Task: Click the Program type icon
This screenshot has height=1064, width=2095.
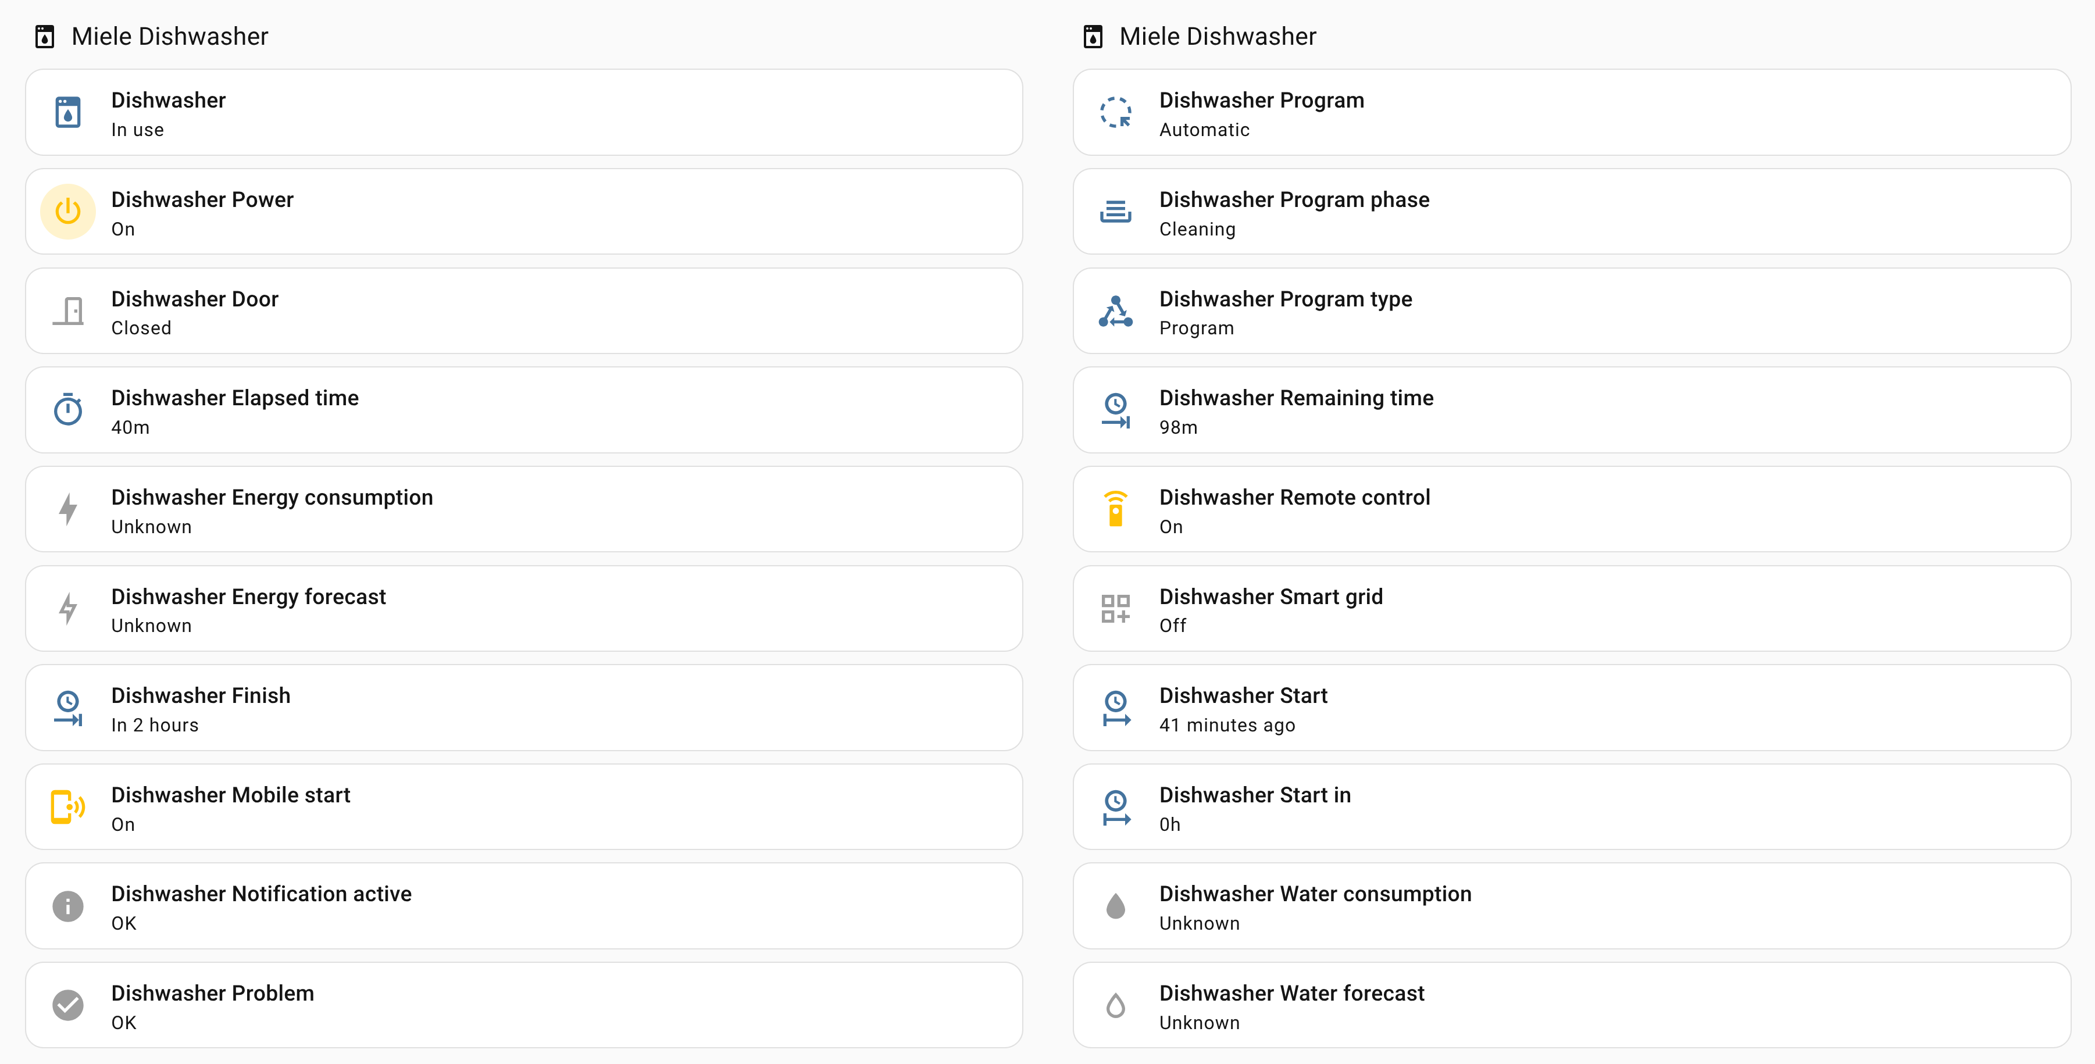Action: pos(1115,310)
